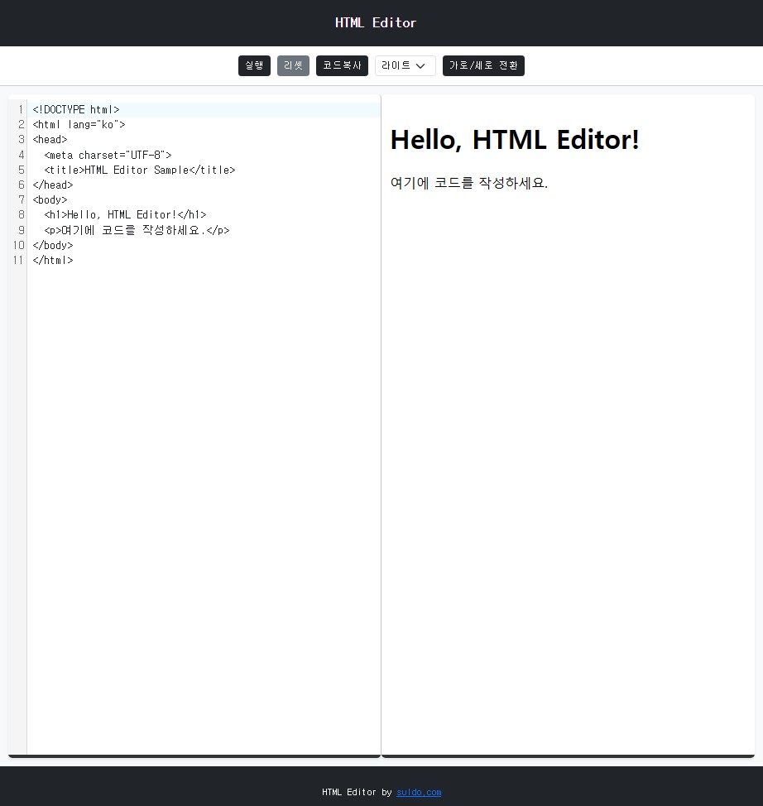The height and width of the screenshot is (806, 763).
Task: Click line number 11 in gutter
Action: click(18, 260)
